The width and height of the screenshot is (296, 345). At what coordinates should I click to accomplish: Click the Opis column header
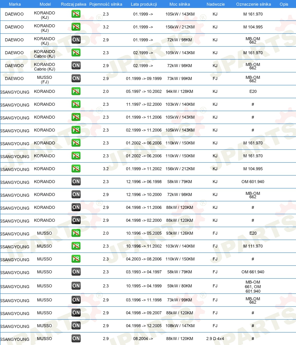pyautogui.click(x=284, y=4)
